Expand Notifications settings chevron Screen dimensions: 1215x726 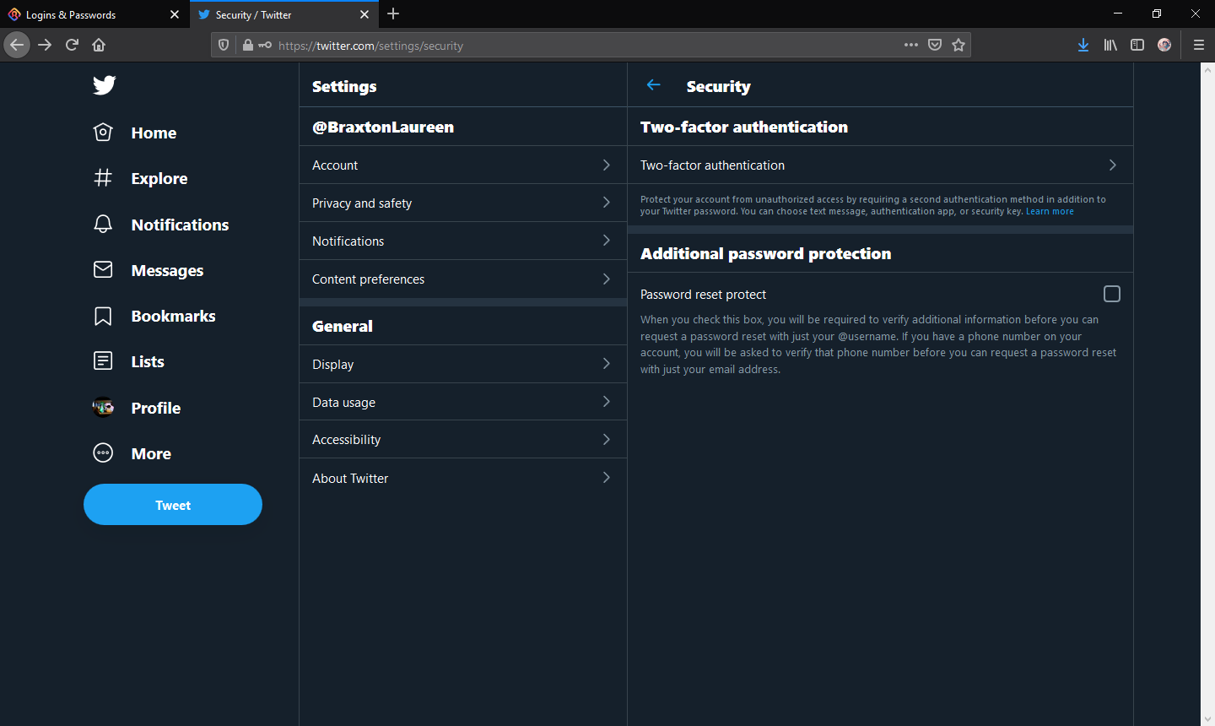pyautogui.click(x=606, y=241)
